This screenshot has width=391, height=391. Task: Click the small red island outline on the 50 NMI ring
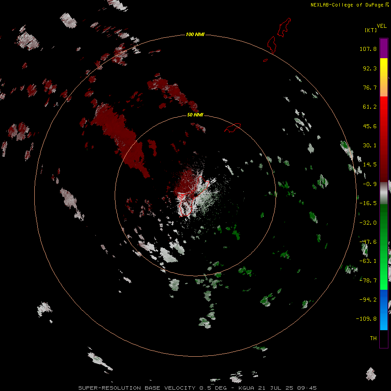pyautogui.click(x=232, y=128)
